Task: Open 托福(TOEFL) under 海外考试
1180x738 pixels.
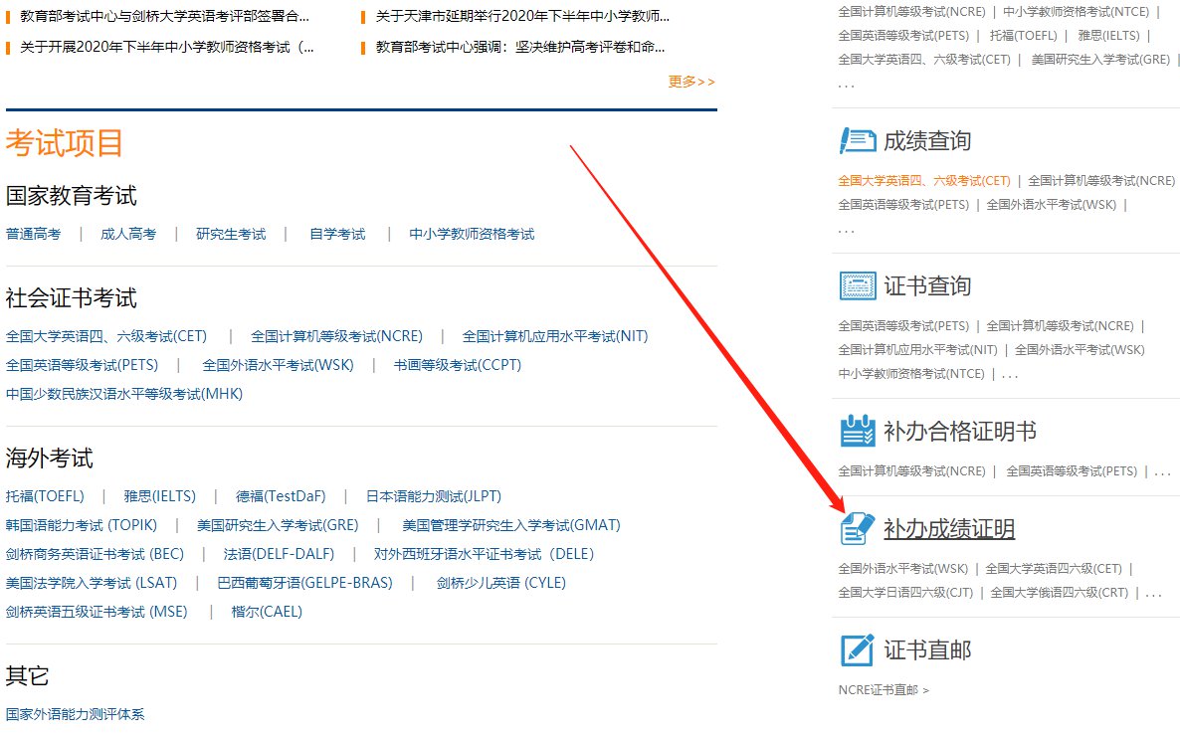Action: click(45, 496)
